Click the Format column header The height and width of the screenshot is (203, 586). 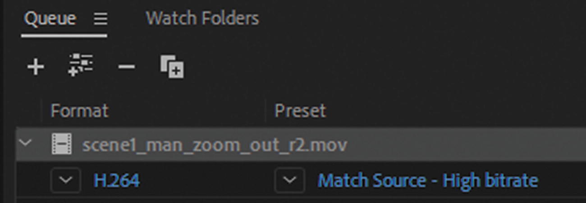click(79, 111)
